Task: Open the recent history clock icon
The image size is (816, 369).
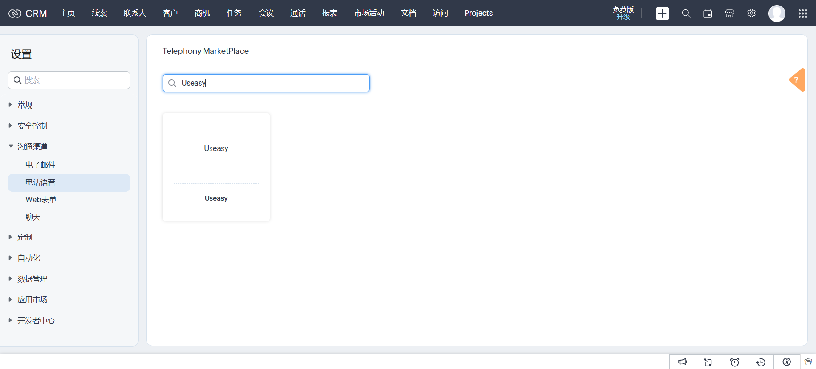Action: pyautogui.click(x=761, y=362)
